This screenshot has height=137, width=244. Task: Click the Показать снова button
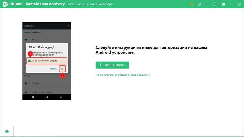[x=112, y=65]
